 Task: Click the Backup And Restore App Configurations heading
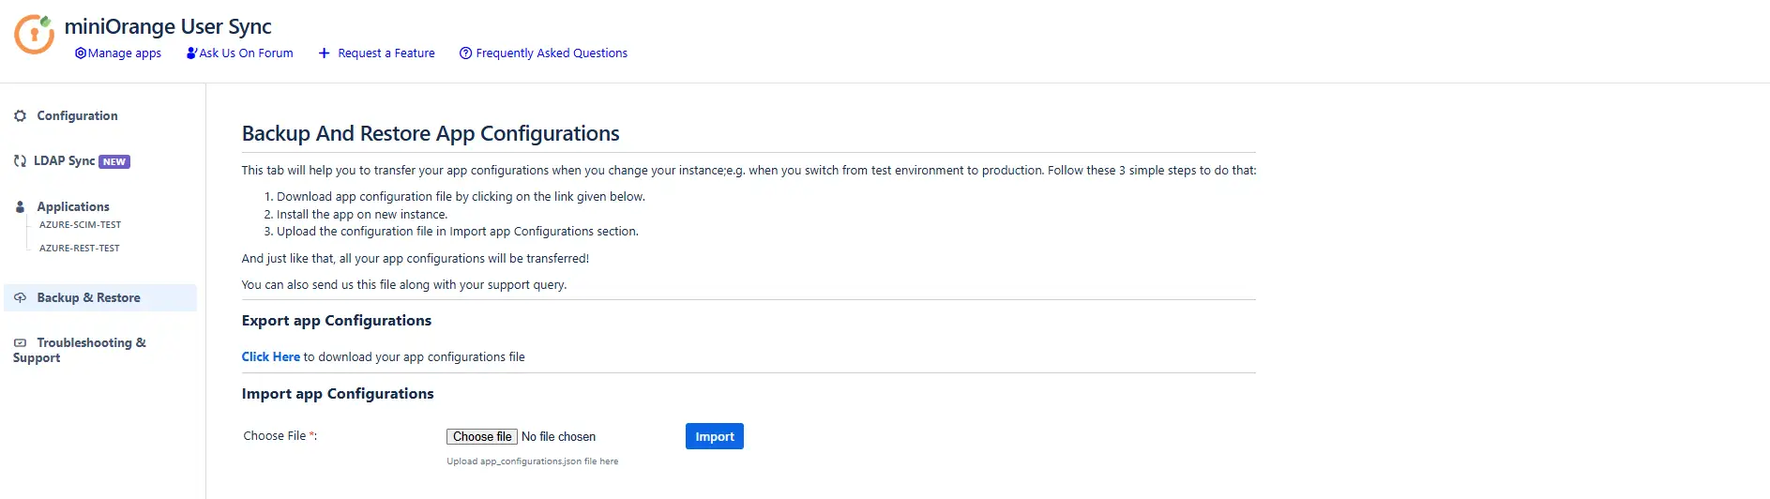pos(431,133)
